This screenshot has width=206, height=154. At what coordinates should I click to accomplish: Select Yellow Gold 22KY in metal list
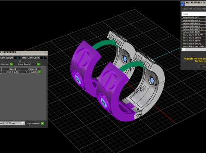click(194, 32)
